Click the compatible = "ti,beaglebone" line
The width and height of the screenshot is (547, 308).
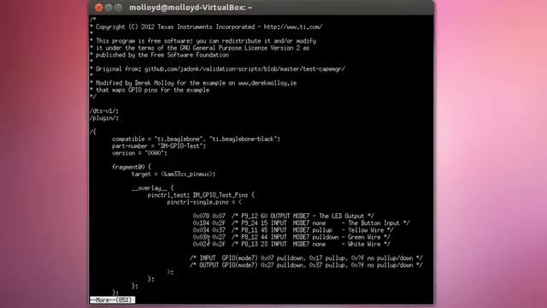196,139
